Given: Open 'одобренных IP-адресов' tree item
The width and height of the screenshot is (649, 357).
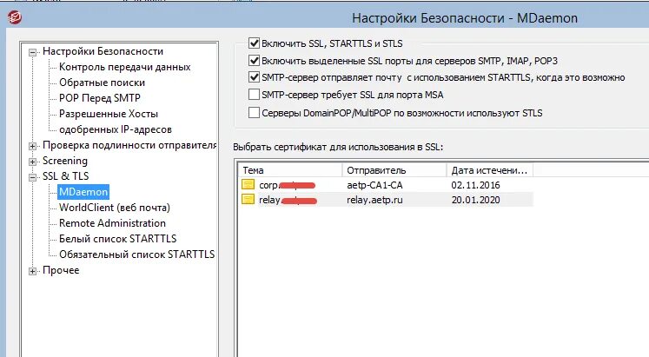Looking at the screenshot, I should (115, 129).
